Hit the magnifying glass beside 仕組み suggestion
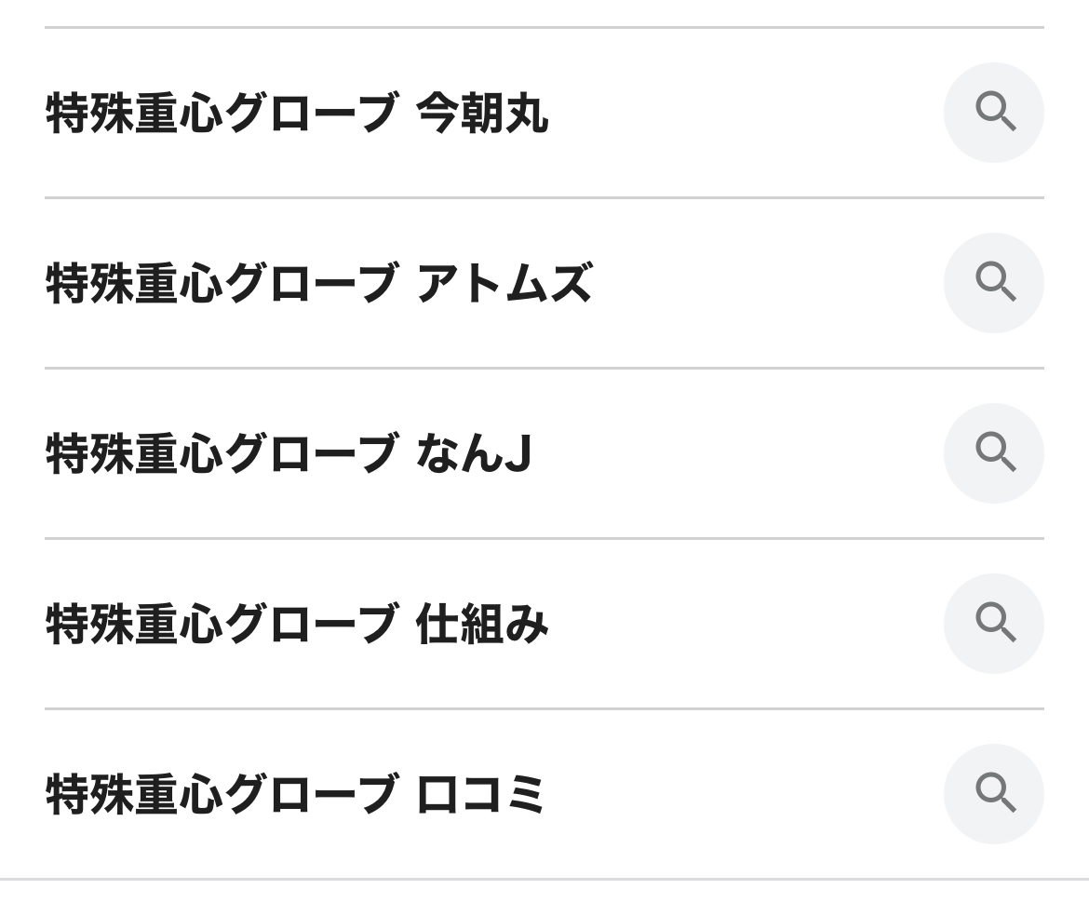 tap(993, 624)
